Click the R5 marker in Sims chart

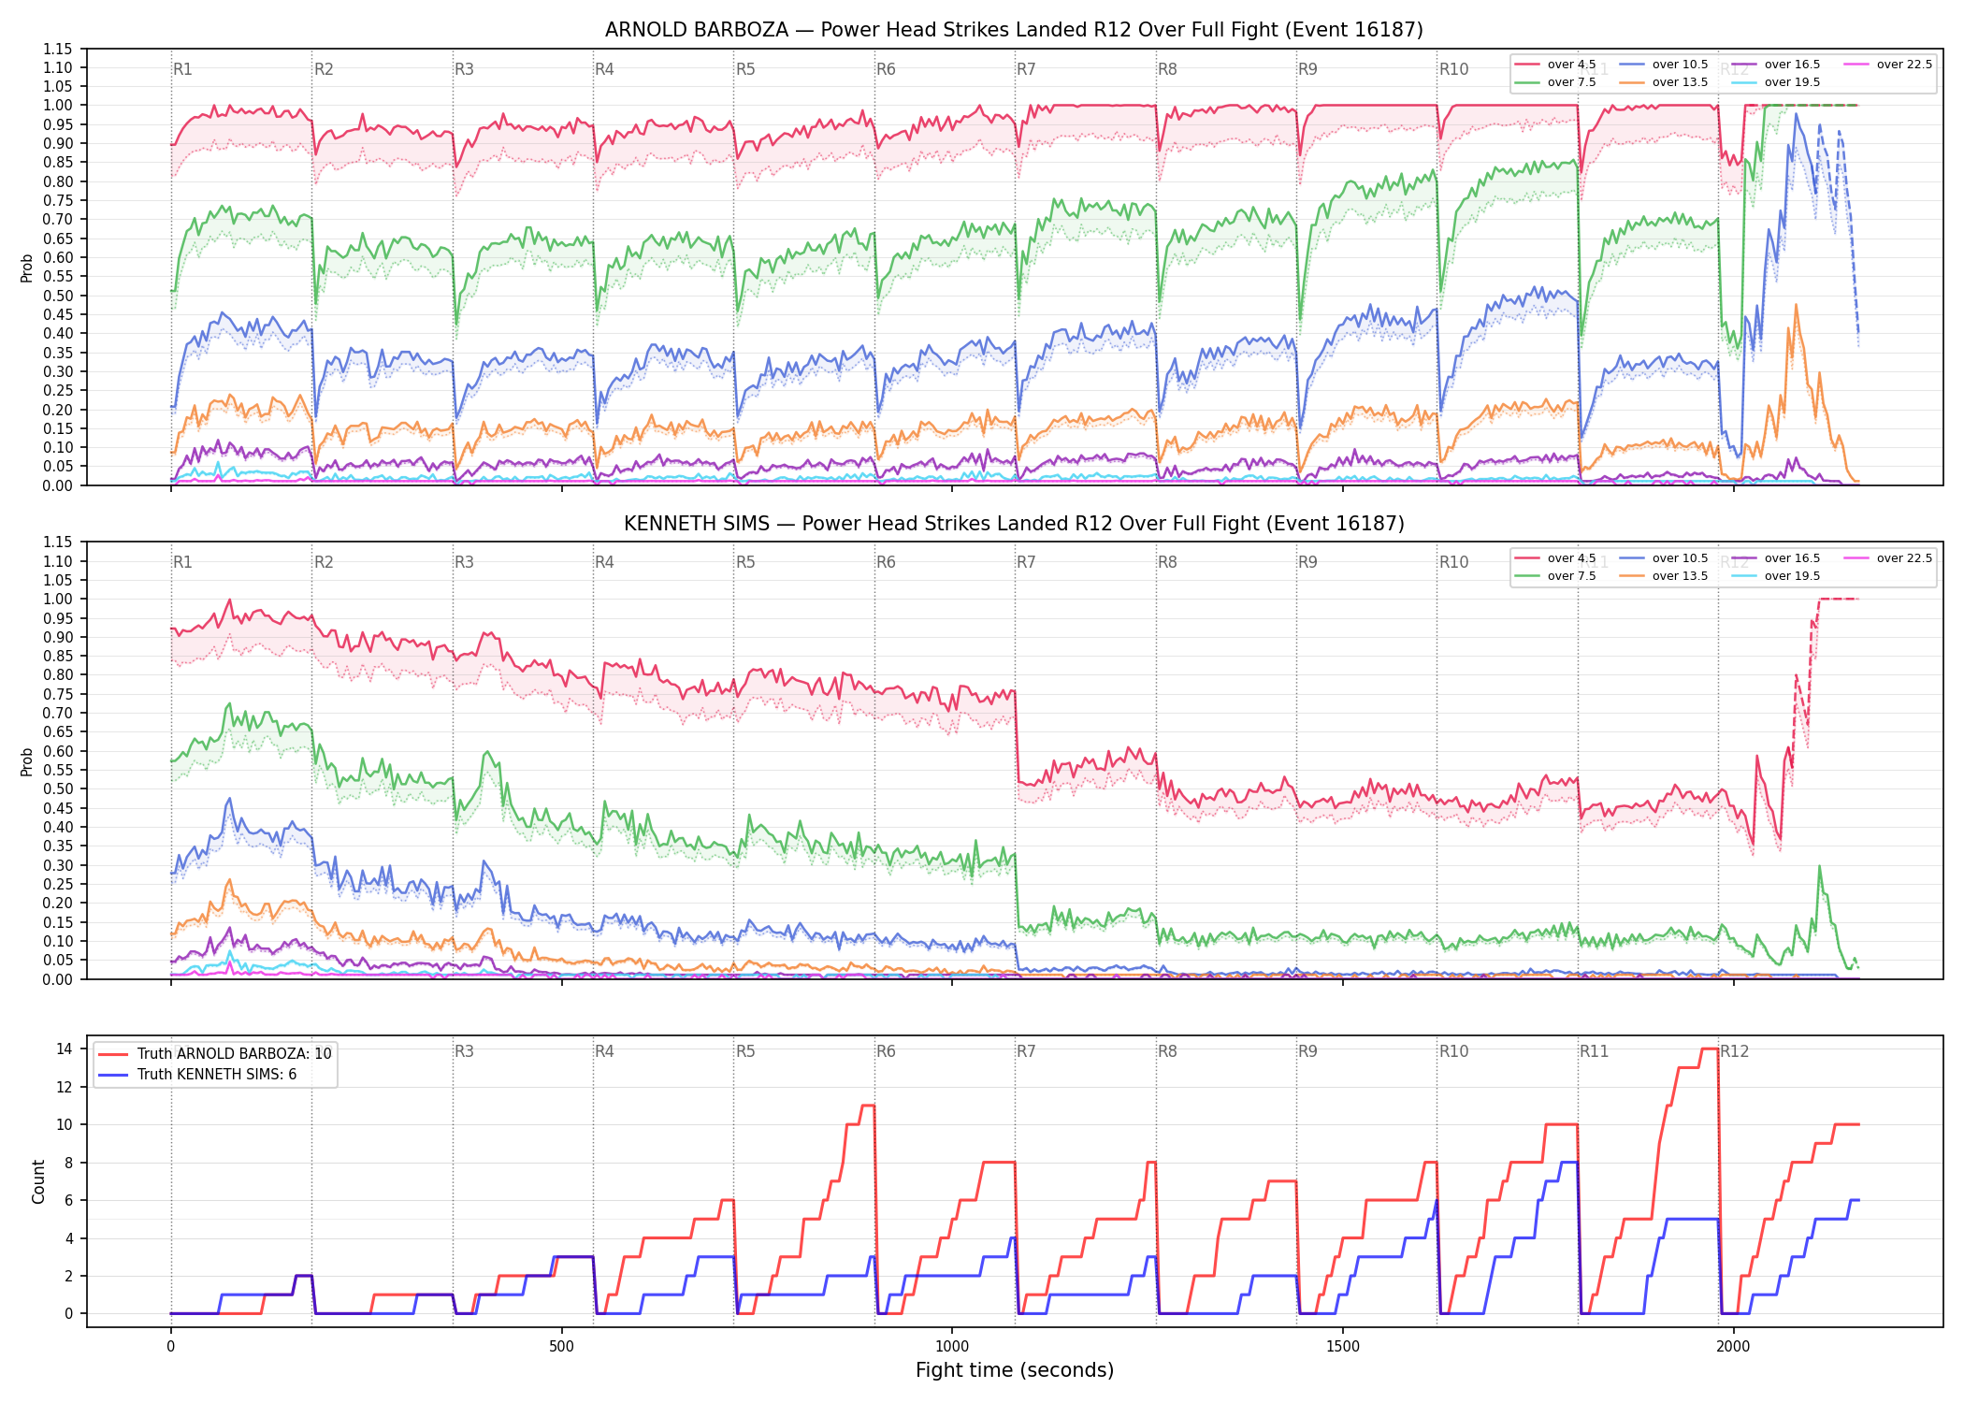coord(745,562)
